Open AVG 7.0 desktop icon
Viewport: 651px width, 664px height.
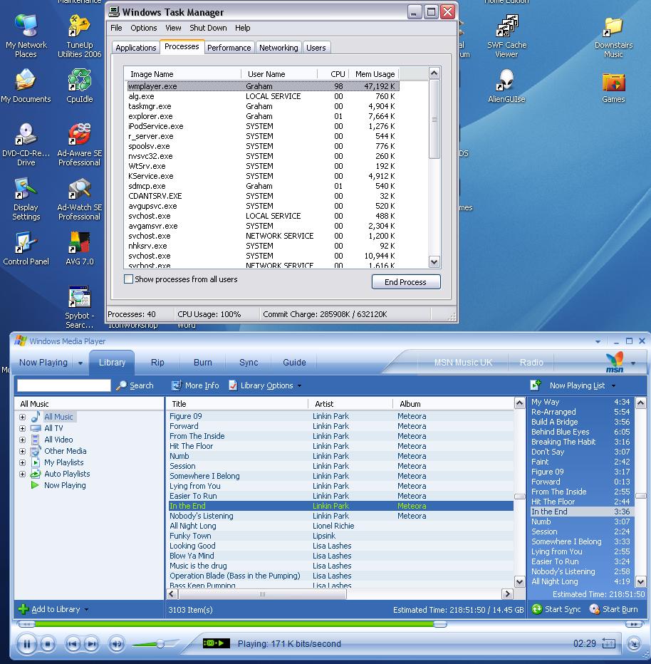[79, 244]
